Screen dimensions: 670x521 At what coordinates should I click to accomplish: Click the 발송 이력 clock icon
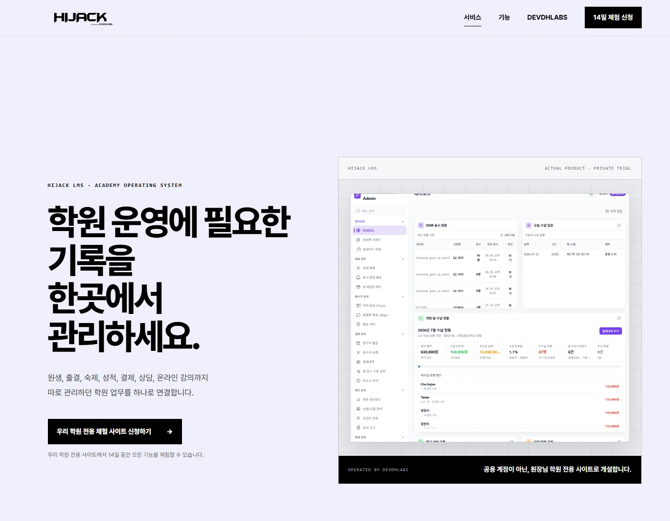tap(358, 324)
